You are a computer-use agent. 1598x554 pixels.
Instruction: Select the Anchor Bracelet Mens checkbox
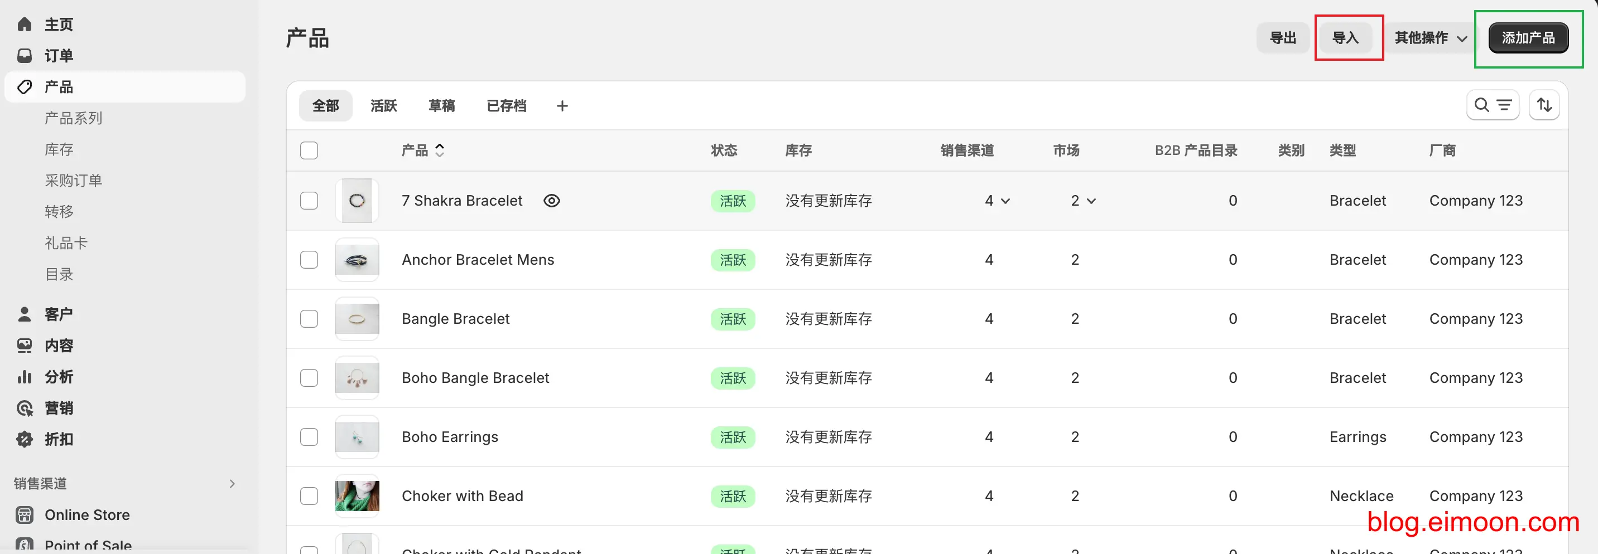(309, 260)
